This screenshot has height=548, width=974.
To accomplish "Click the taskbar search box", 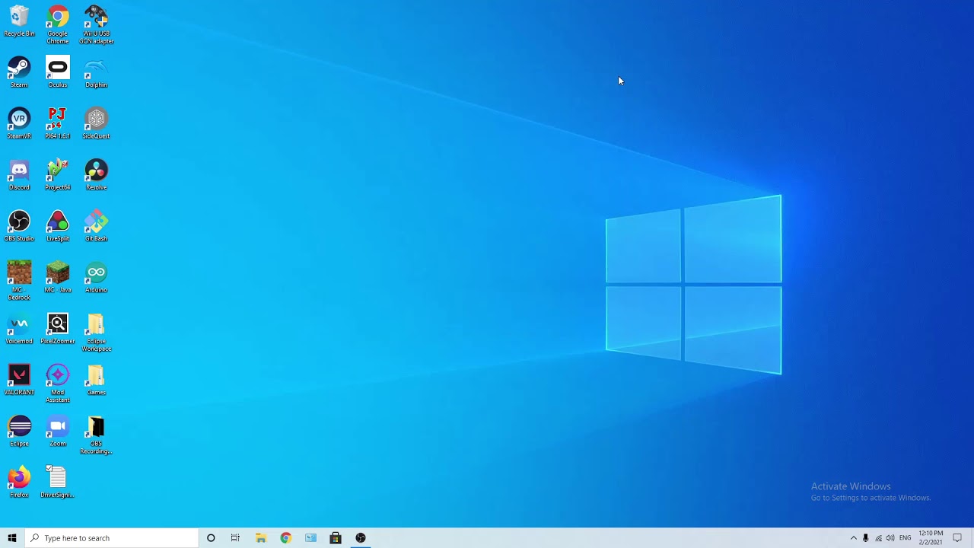I will [111, 538].
